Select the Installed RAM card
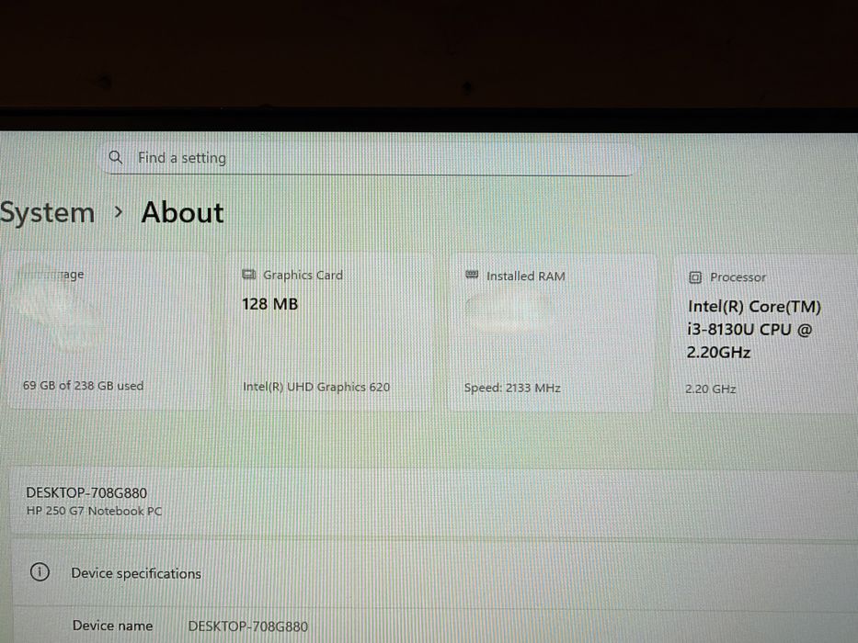858x643 pixels. (x=552, y=333)
